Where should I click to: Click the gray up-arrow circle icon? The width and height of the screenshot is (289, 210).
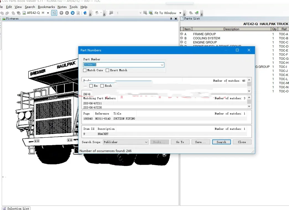pos(61,13)
